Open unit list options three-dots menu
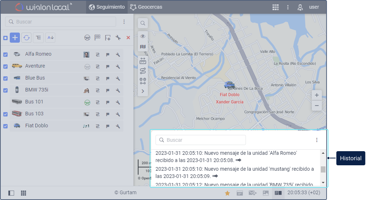Screen dimensions: 366x200 point(124,22)
